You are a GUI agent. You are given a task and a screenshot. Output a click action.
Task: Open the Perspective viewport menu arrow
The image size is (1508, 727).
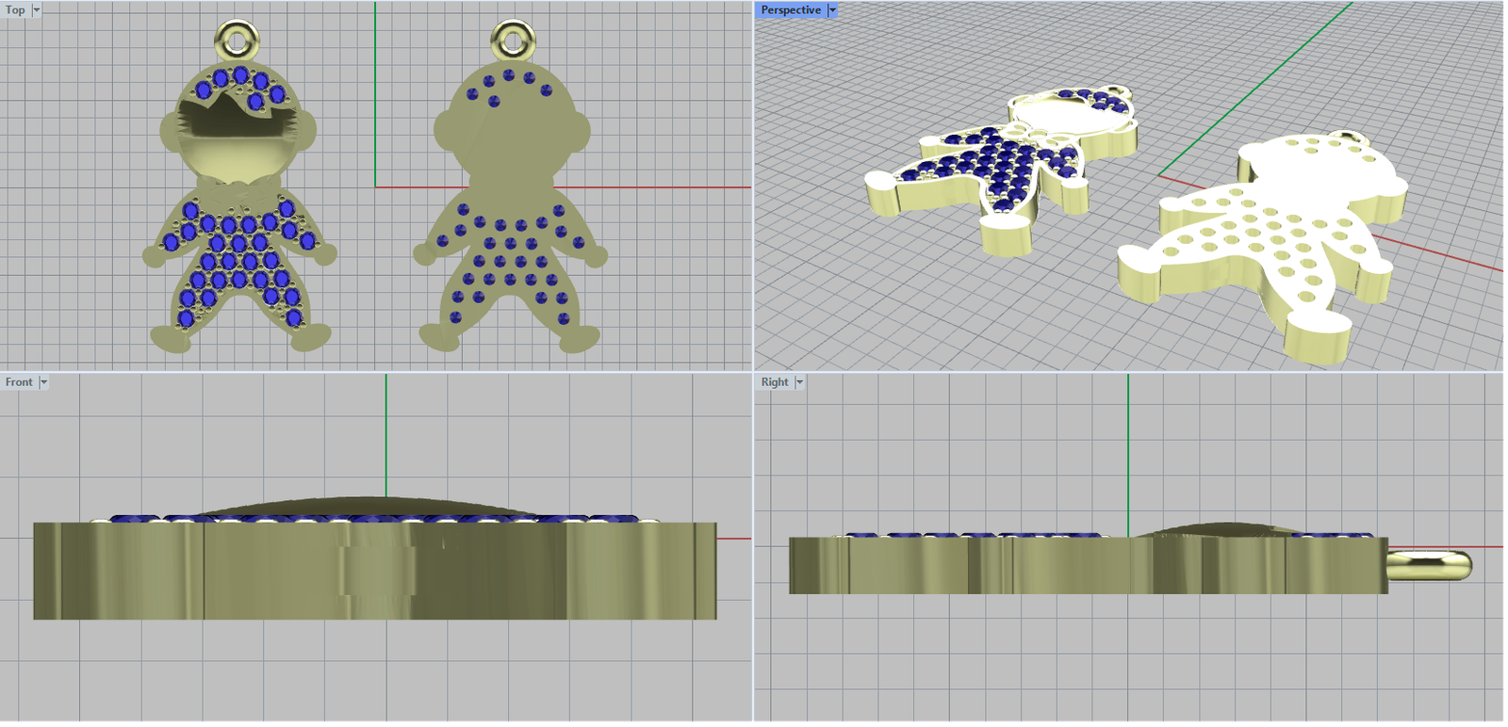(x=832, y=10)
